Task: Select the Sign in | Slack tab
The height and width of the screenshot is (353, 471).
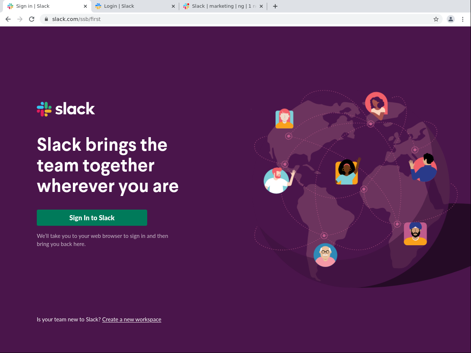Action: pyautogui.click(x=47, y=6)
